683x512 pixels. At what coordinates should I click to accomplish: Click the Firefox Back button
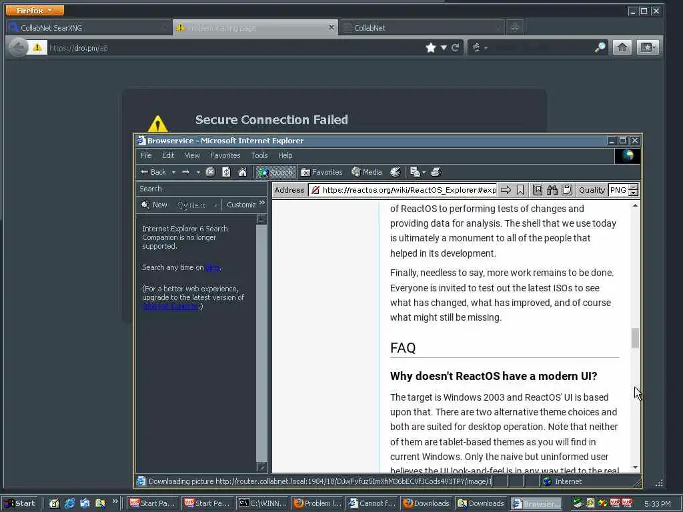click(18, 47)
